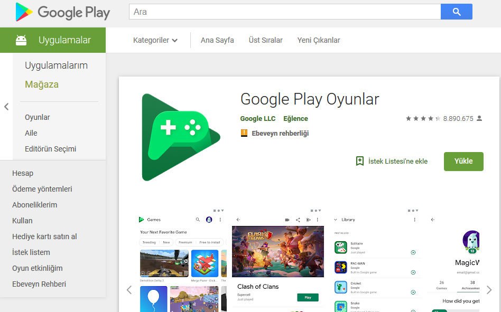The height and width of the screenshot is (312, 501).
Task: Open the Ebeveyn Rehberi link
Action: coord(39,284)
